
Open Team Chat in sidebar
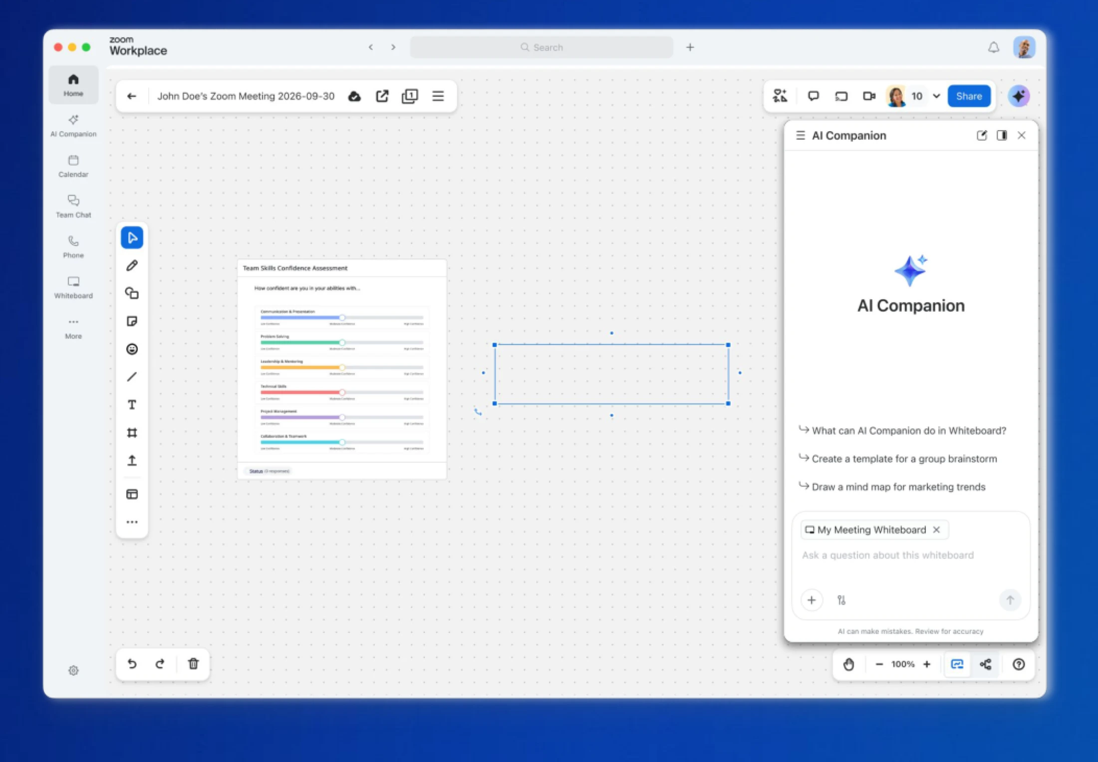point(73,206)
